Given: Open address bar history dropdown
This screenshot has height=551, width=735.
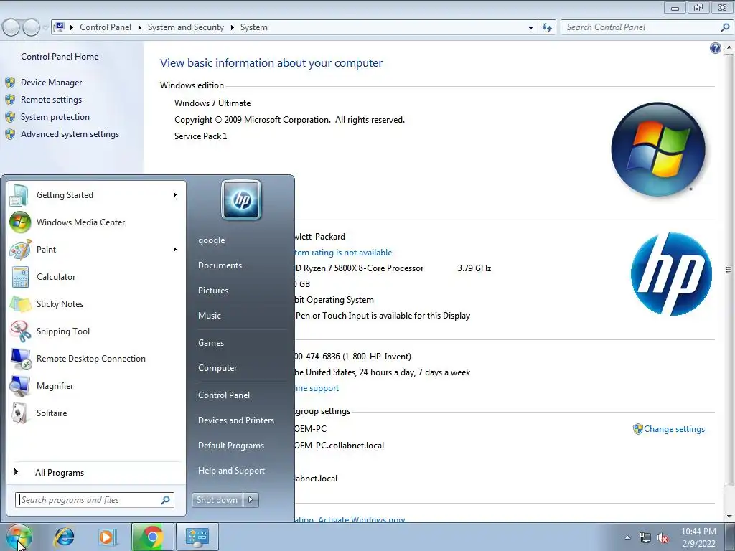Looking at the screenshot, I should tap(530, 28).
